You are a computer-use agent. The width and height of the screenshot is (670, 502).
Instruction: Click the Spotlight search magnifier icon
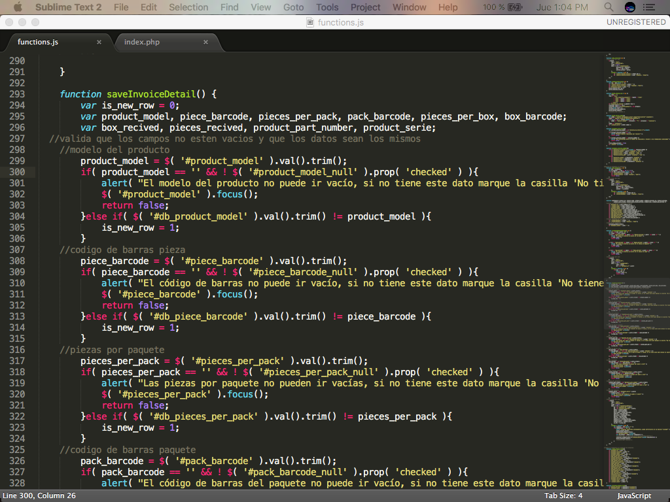(x=608, y=7)
